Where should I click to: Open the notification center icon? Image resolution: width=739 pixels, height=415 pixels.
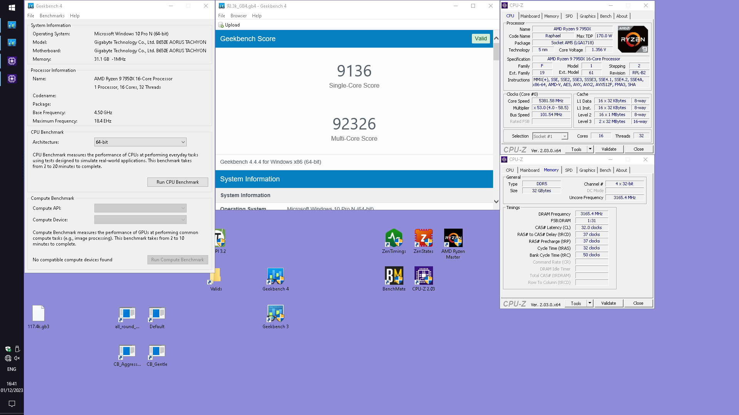[12, 404]
